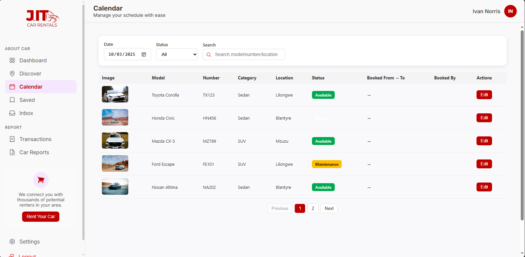Click the Settings gear icon
Viewport: 525px width, 257px height.
tap(12, 242)
